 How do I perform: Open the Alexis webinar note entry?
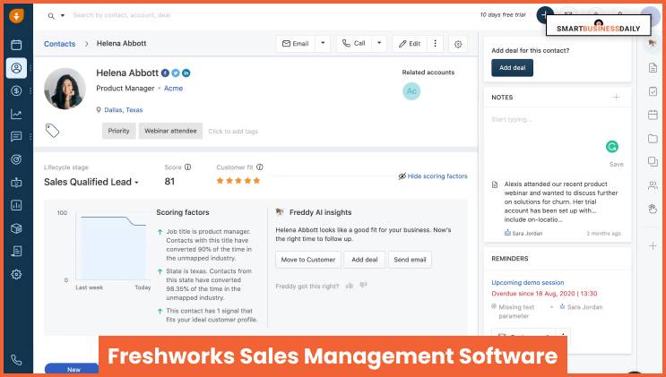pyautogui.click(x=560, y=201)
